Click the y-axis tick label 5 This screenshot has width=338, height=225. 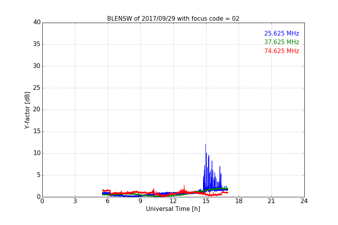click(39, 175)
